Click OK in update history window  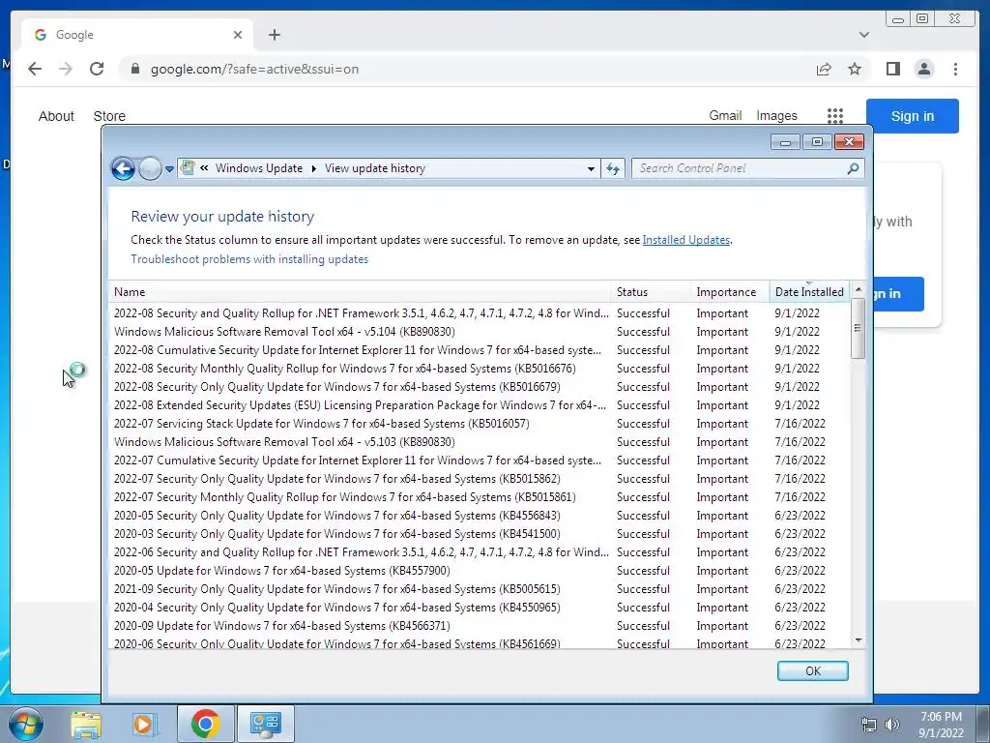pyautogui.click(x=812, y=671)
